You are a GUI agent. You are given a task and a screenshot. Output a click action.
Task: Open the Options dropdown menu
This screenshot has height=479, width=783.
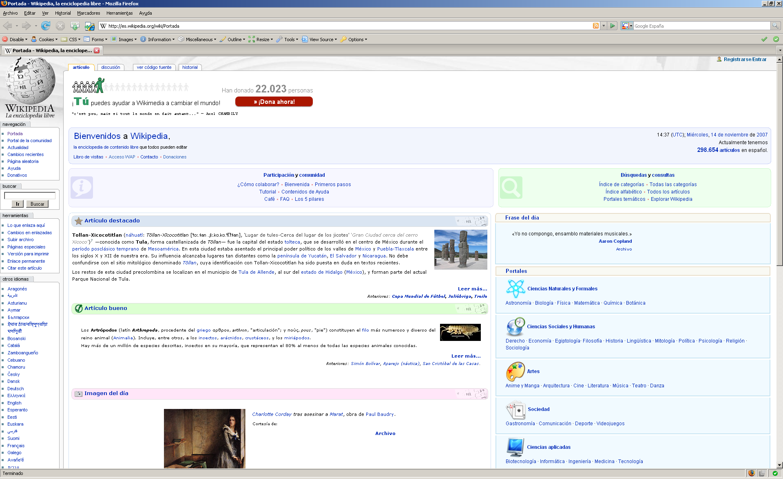tap(354, 40)
